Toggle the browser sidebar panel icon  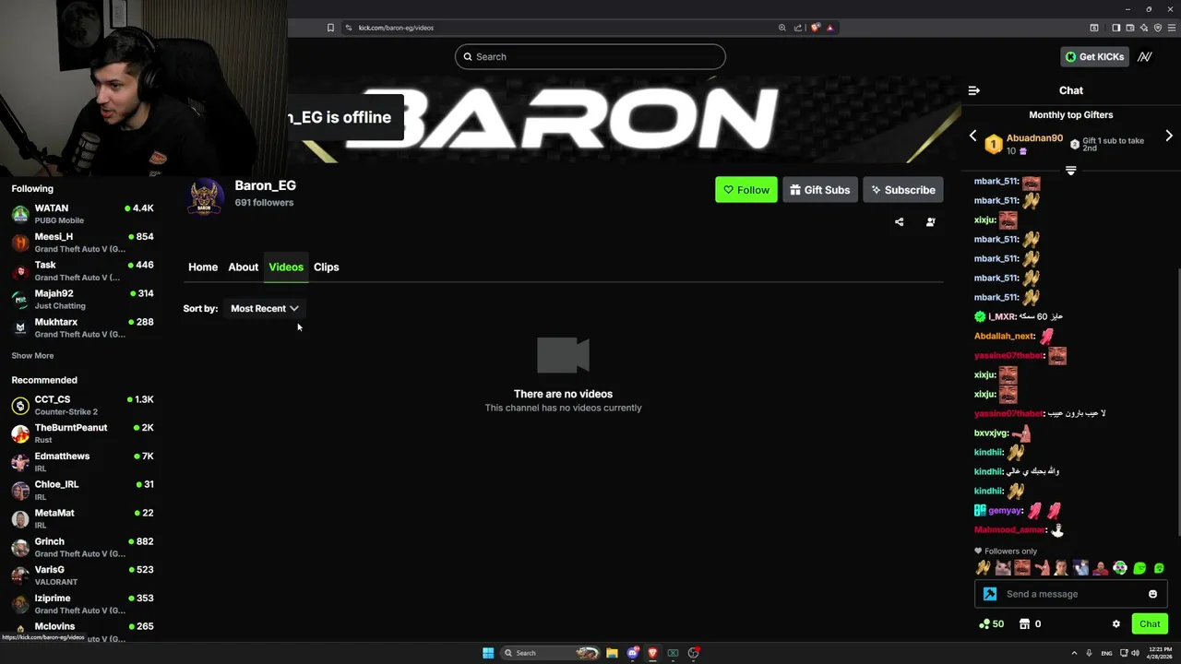click(x=1115, y=28)
